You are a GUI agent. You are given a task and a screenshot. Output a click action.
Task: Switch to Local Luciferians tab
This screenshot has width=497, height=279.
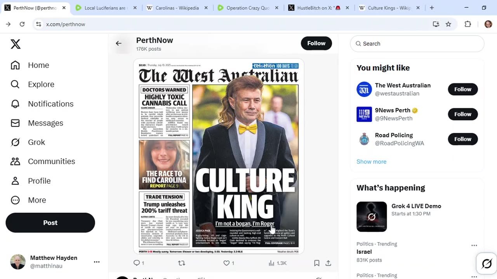(106, 8)
